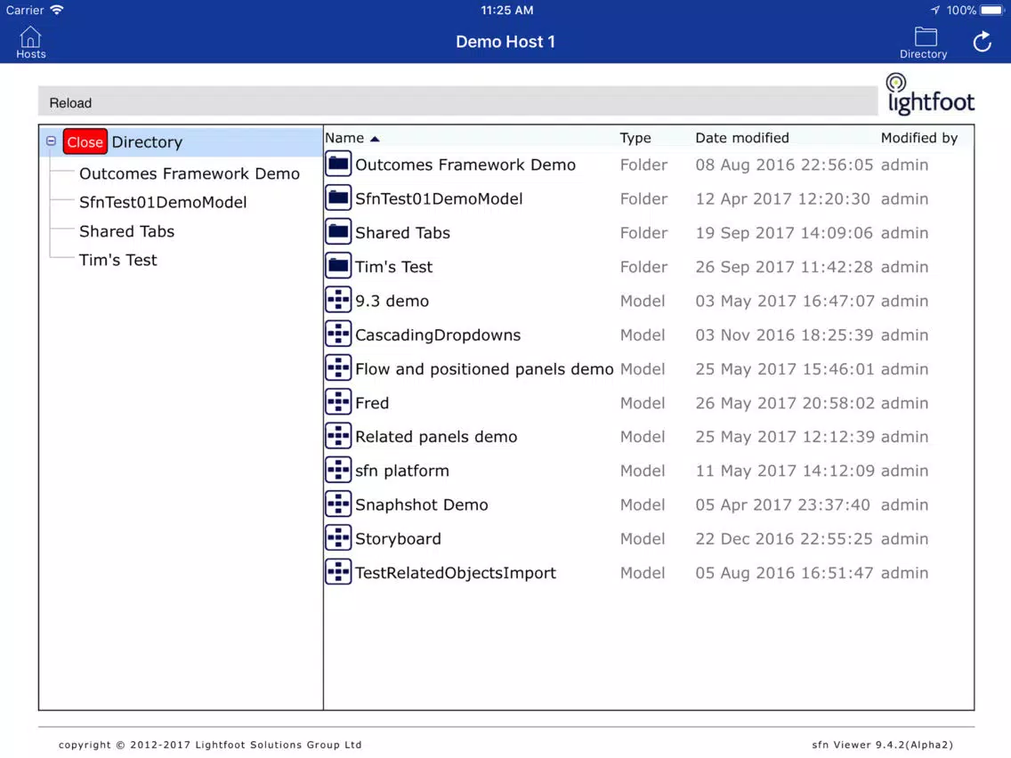Open the Fred model name

click(371, 404)
